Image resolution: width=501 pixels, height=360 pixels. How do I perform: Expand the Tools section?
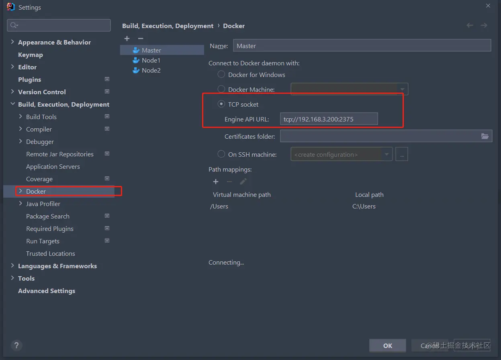click(x=12, y=278)
